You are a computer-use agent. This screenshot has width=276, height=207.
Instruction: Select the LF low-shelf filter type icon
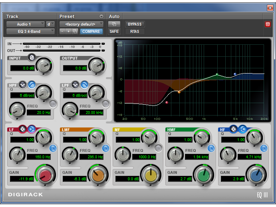32,129
